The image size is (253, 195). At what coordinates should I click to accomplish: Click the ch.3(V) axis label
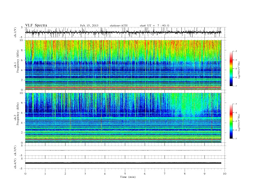click(x=15, y=151)
